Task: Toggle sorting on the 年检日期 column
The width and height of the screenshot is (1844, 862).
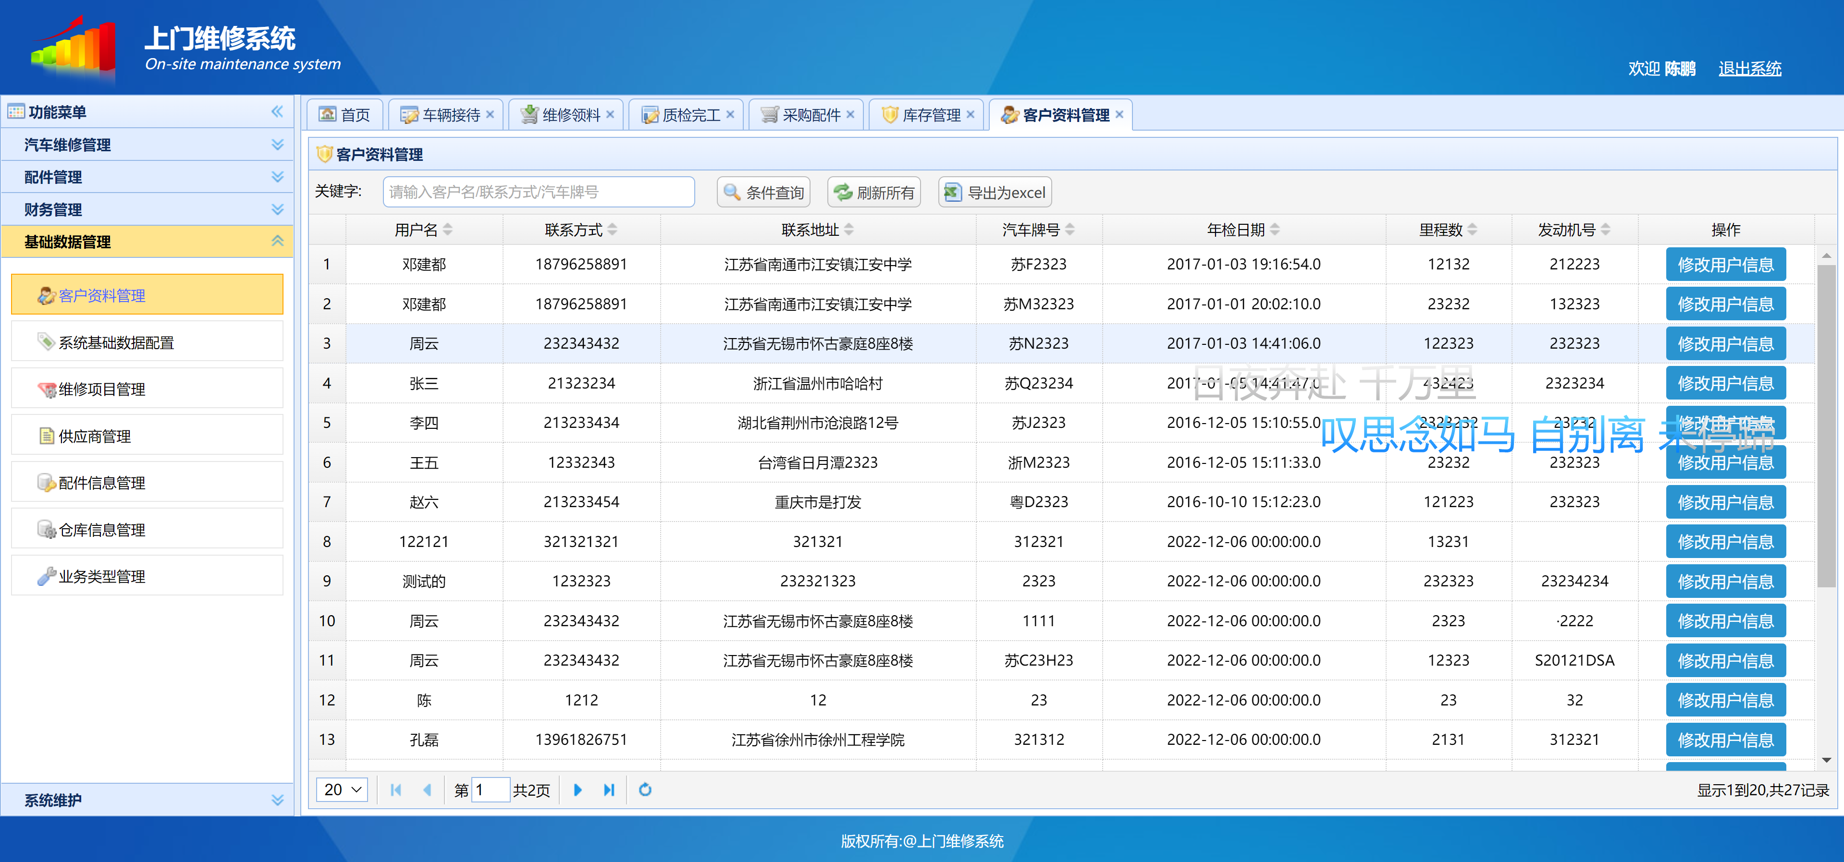Action: coord(1275,229)
